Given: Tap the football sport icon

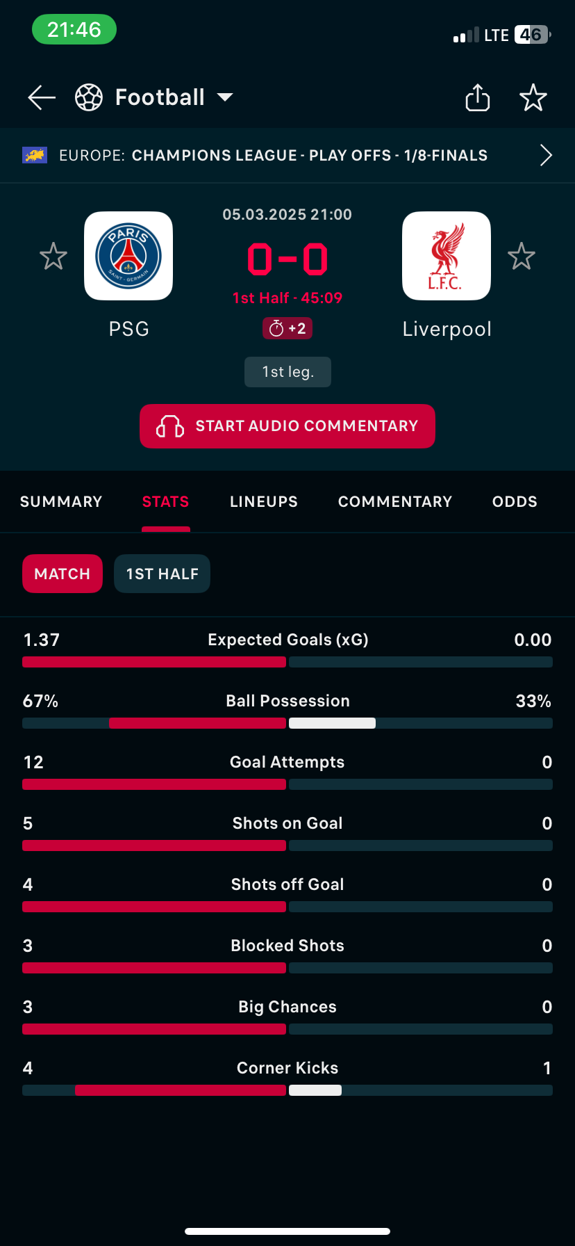Looking at the screenshot, I should [x=89, y=97].
